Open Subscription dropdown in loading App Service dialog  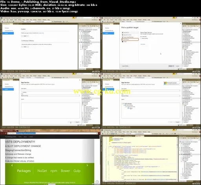coord(50,90)
